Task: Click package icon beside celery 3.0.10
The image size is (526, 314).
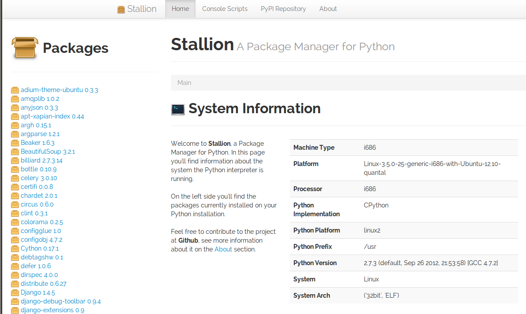Action: tap(15, 178)
